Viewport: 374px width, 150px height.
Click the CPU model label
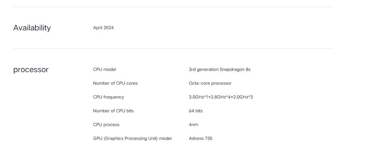click(104, 69)
